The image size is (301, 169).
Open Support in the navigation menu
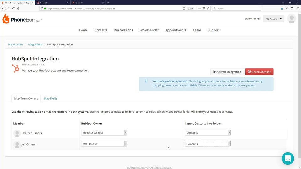coord(214,30)
